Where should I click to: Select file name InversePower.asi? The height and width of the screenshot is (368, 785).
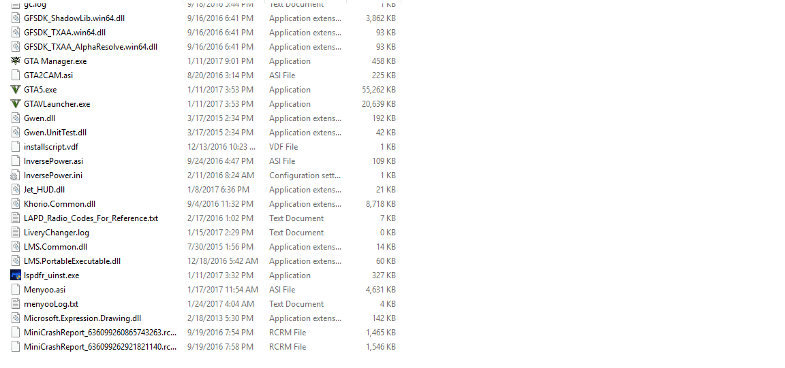tap(54, 161)
